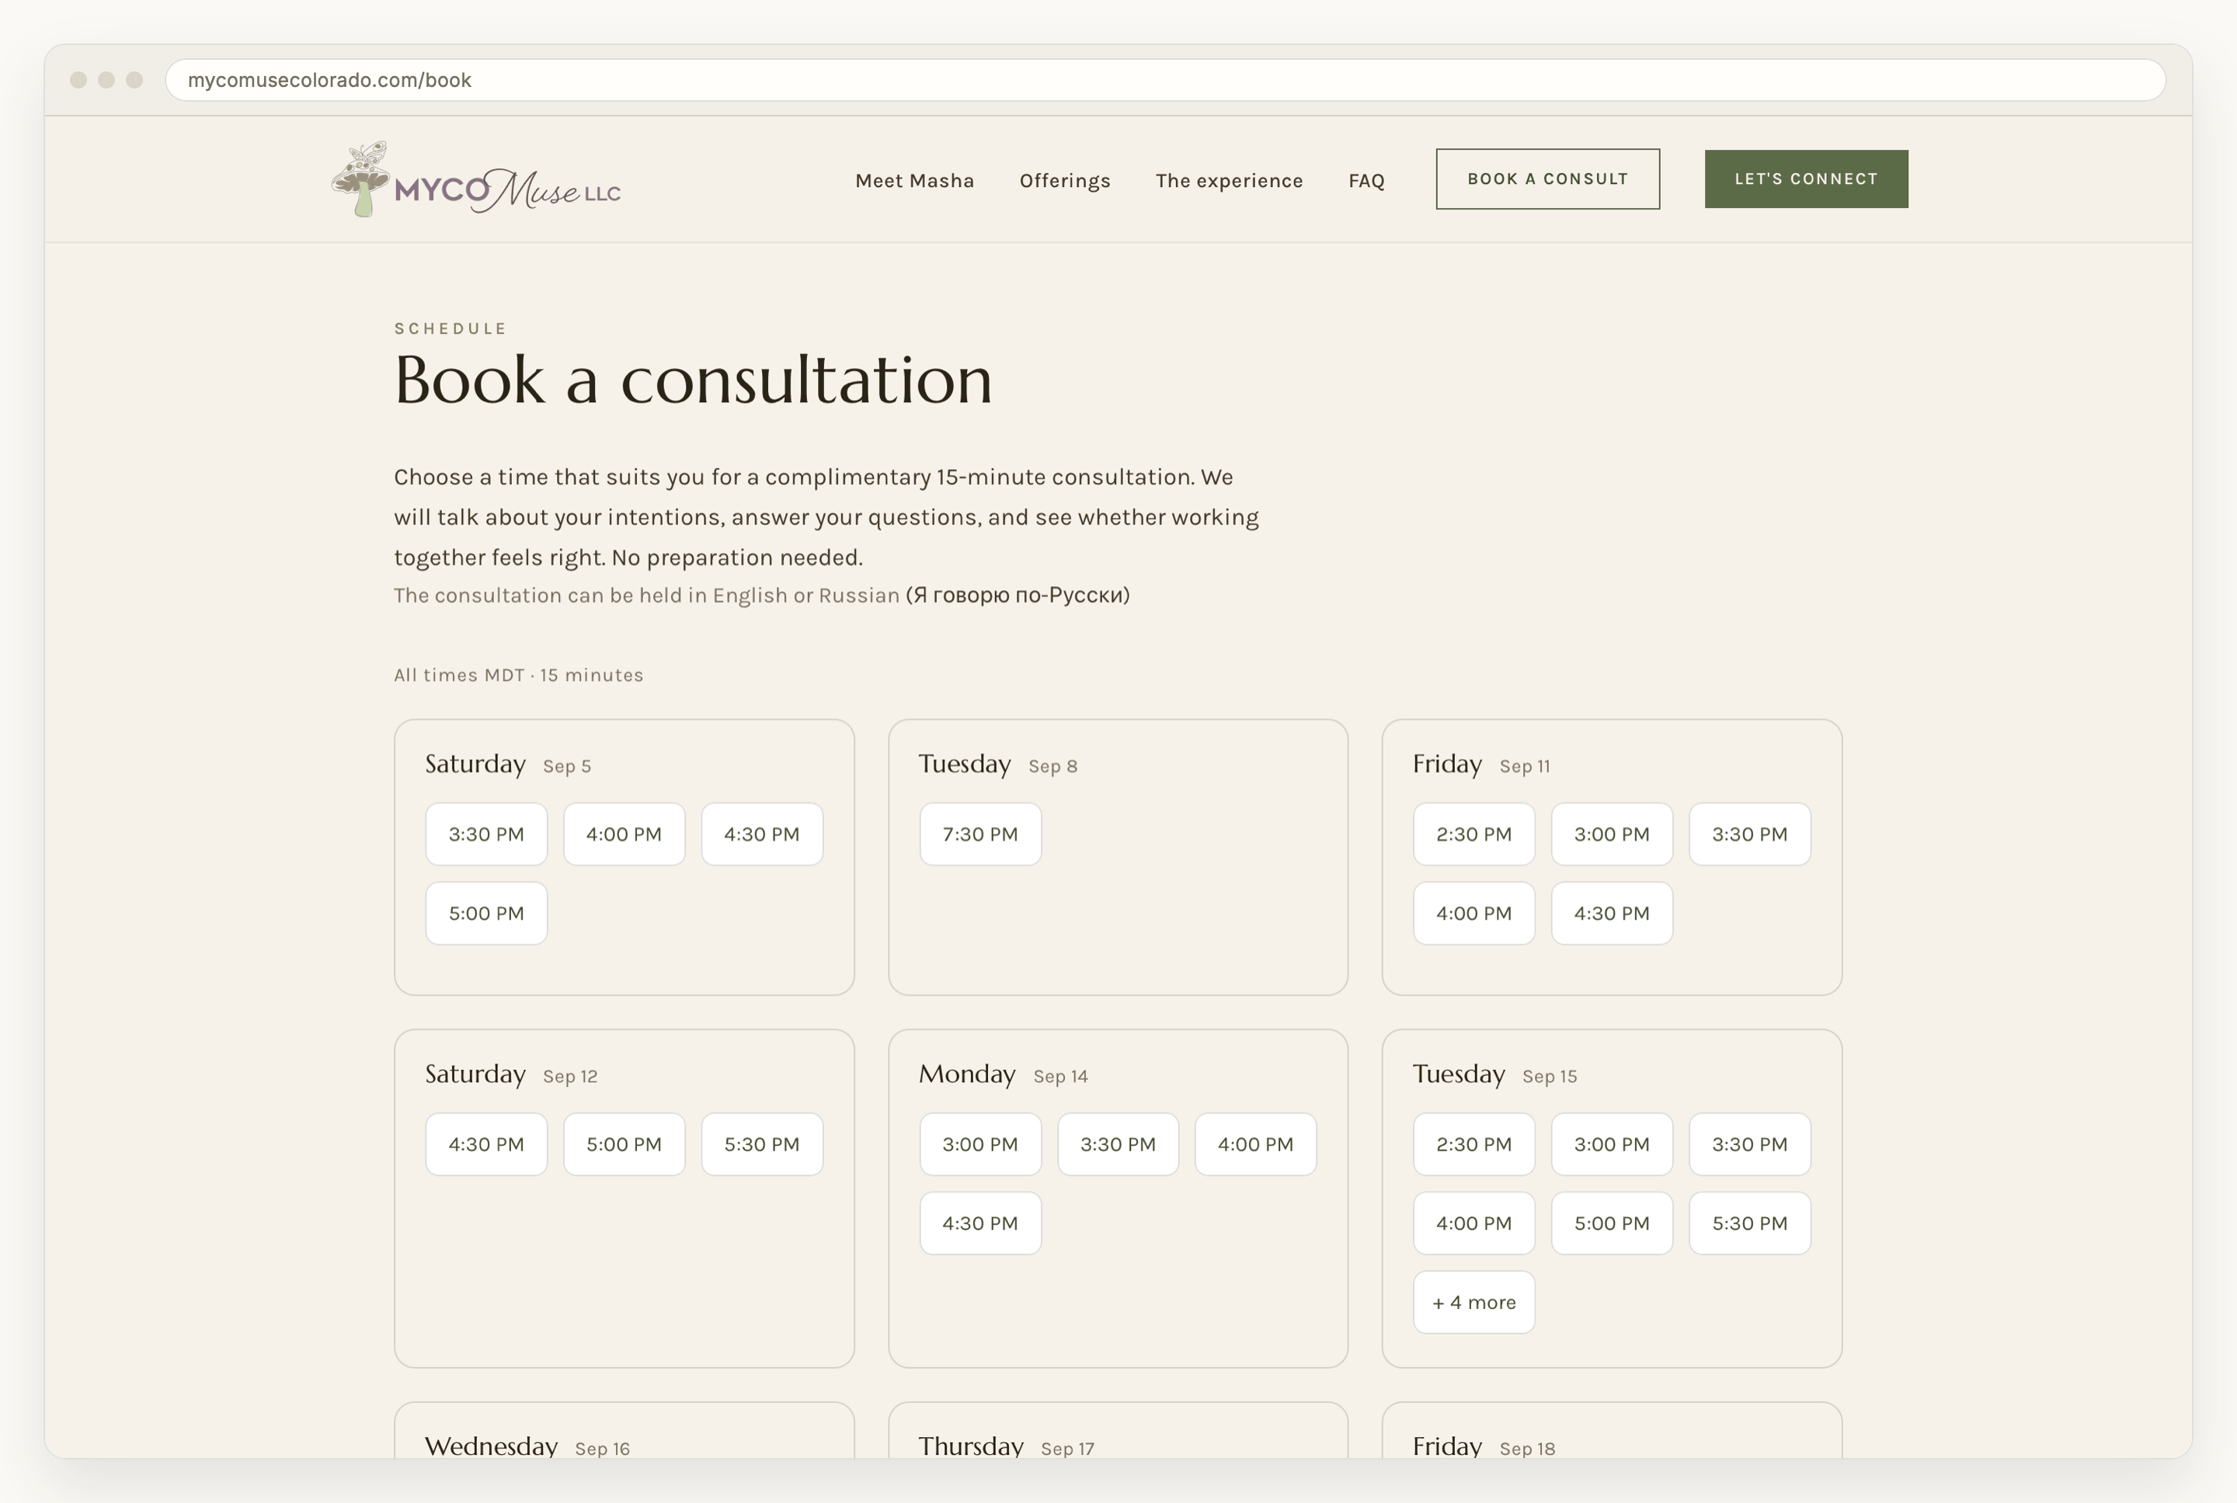
Task: Click 'All times MDT · 15 minutes' text
Action: (518, 675)
